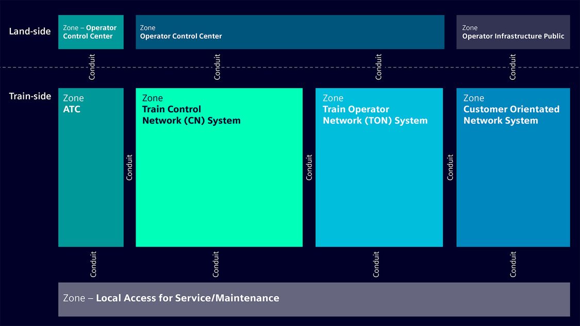580x326 pixels.
Task: Click the Conduit below the Train Control Network zone
Action: pyautogui.click(x=216, y=264)
